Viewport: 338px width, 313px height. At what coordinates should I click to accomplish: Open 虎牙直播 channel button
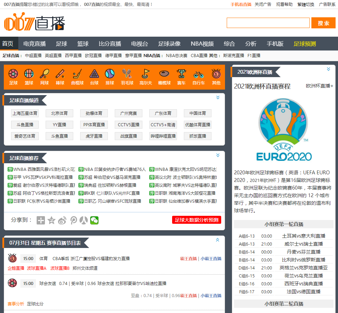(94, 136)
